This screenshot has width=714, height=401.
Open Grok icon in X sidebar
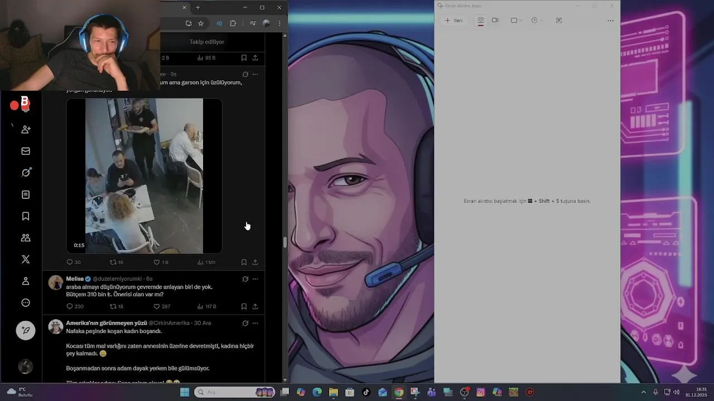(26, 173)
